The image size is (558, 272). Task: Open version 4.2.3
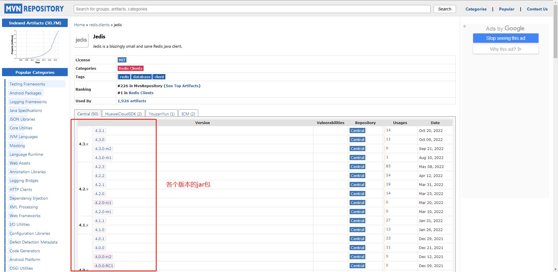[x=100, y=167]
